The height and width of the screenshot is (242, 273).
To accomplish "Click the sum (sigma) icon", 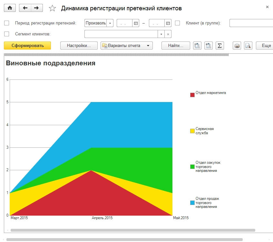I will [x=220, y=46].
